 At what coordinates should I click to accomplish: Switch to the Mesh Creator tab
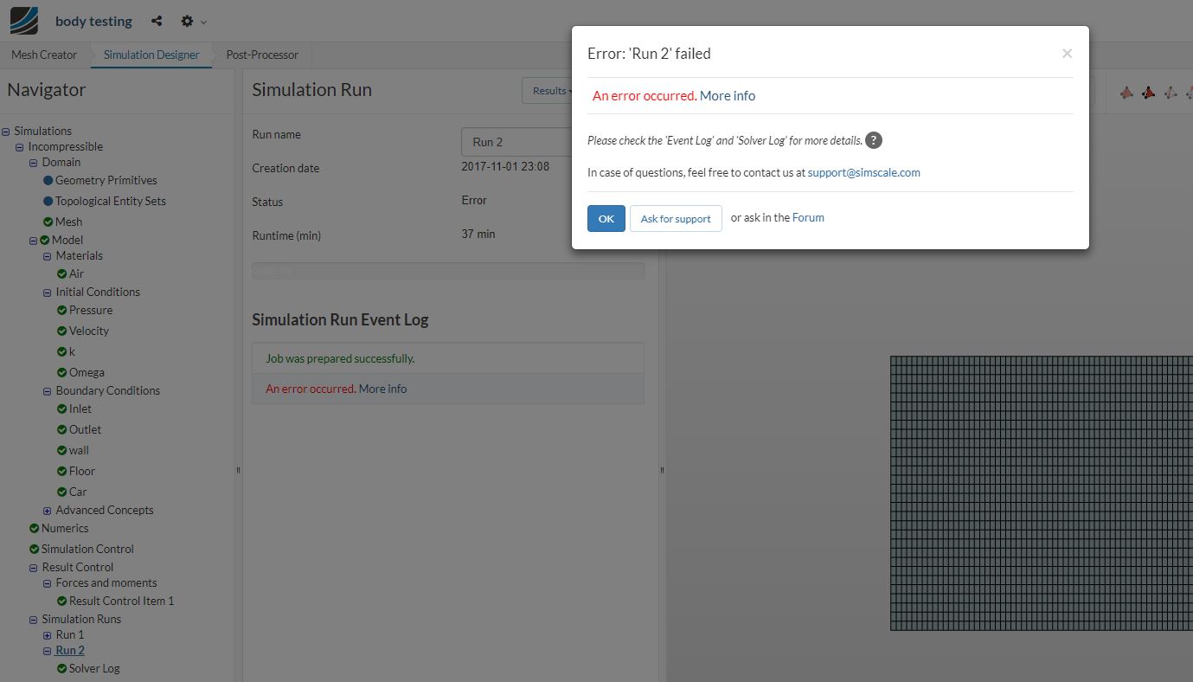[x=43, y=54]
